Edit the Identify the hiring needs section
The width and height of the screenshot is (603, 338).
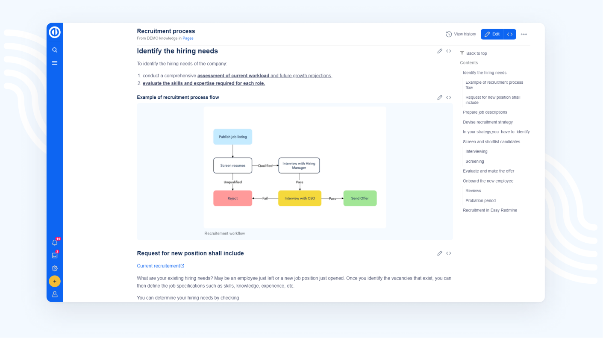point(440,51)
